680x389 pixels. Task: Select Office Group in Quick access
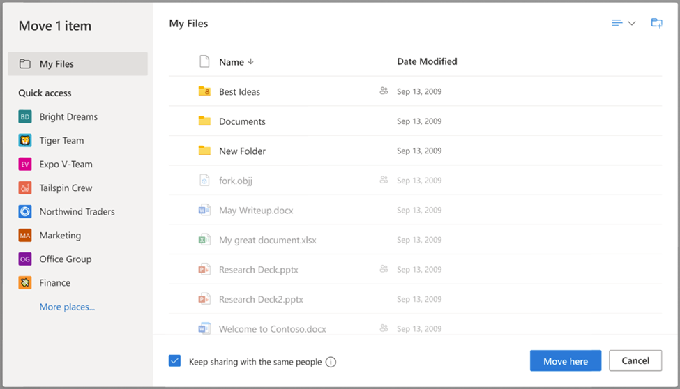(x=66, y=259)
